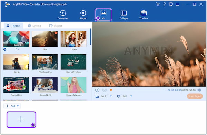Click the plus icon of the Add button
The height and width of the screenshot is (135, 207).
click(8, 106)
